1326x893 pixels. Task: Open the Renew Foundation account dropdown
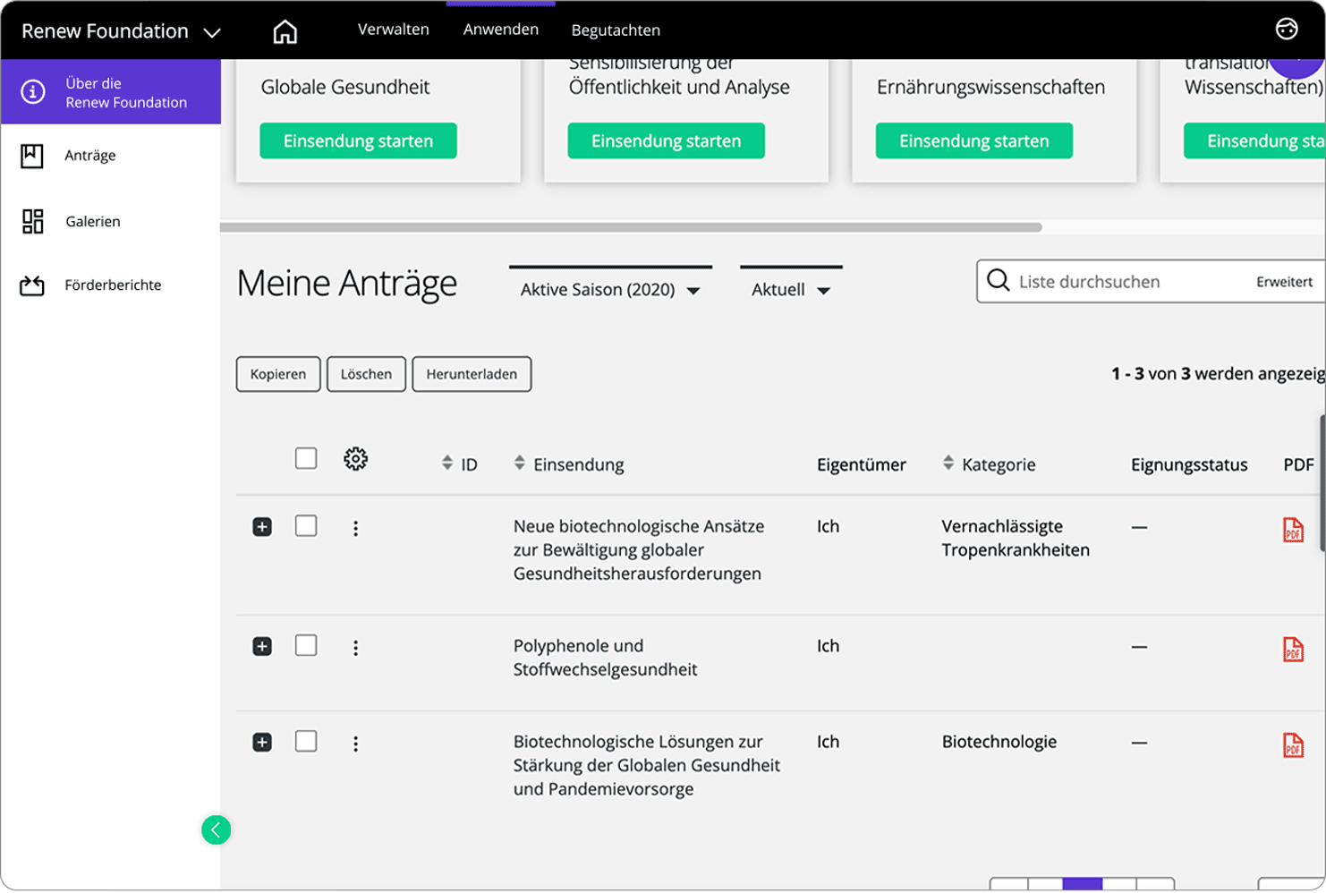(x=121, y=31)
